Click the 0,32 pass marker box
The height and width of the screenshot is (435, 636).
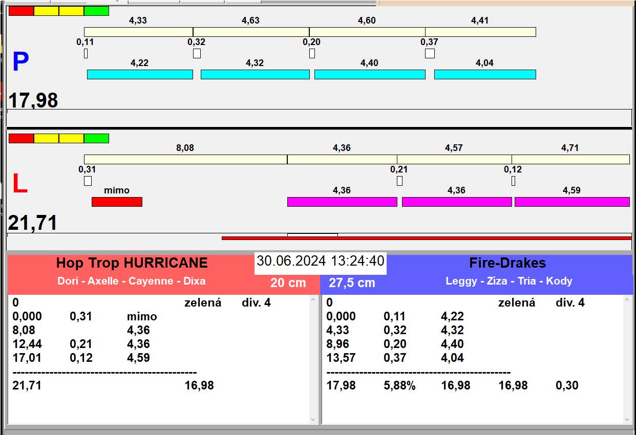[x=197, y=54]
